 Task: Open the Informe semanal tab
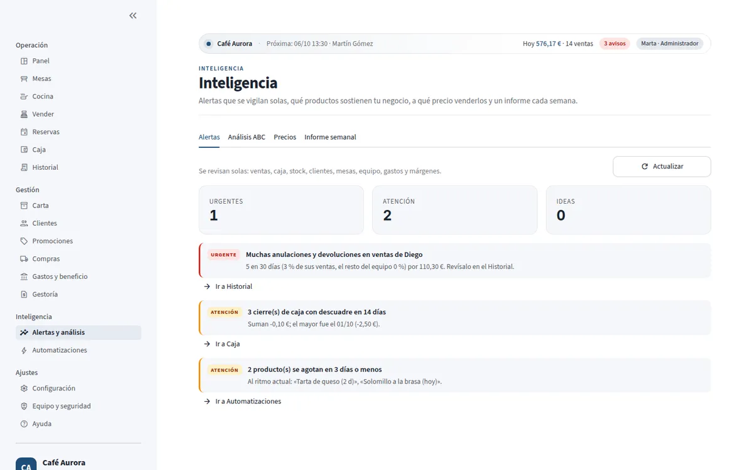[x=330, y=137]
